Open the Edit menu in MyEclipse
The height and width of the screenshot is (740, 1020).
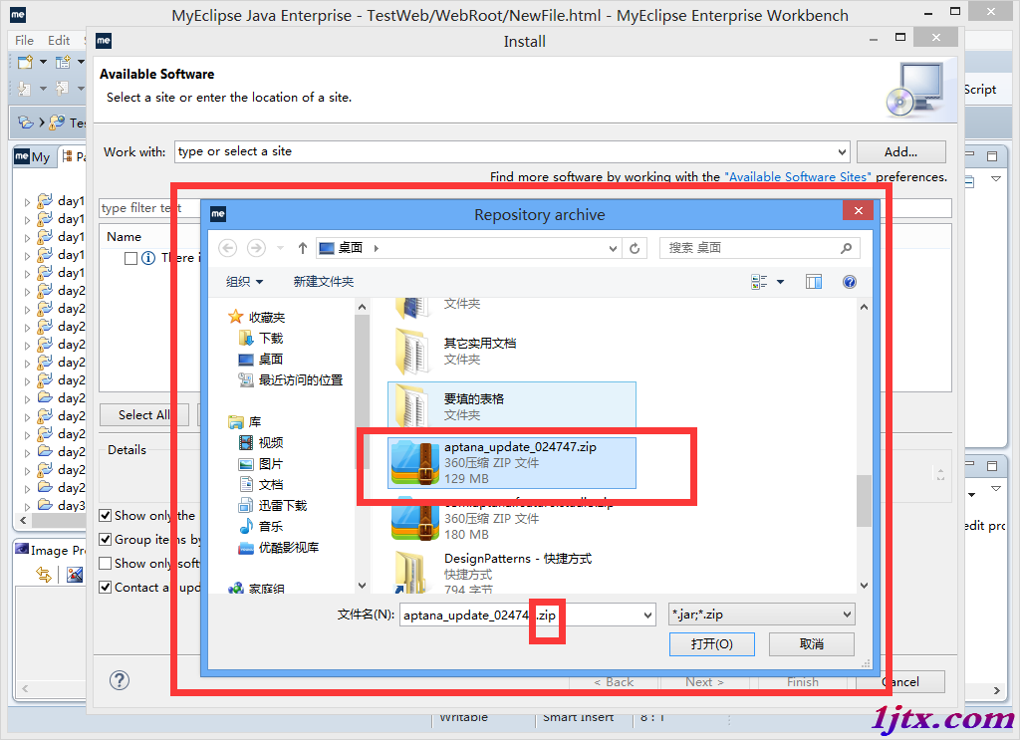click(59, 40)
